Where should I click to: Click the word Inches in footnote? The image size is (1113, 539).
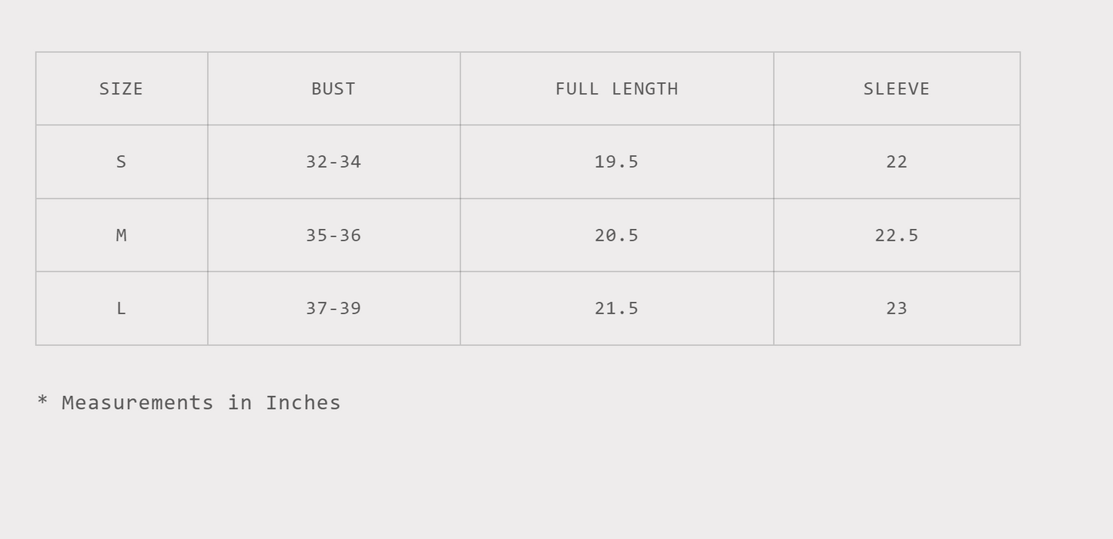click(303, 403)
